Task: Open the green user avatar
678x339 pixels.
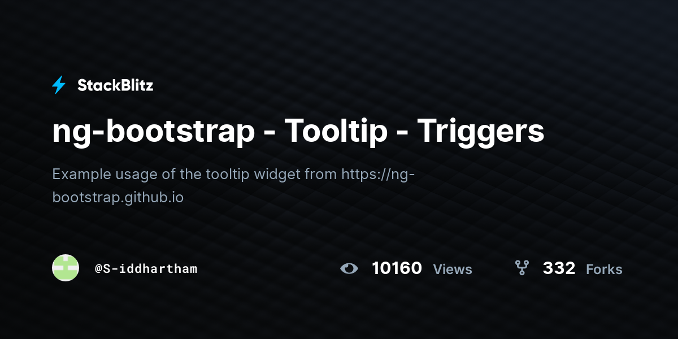Action: [66, 268]
